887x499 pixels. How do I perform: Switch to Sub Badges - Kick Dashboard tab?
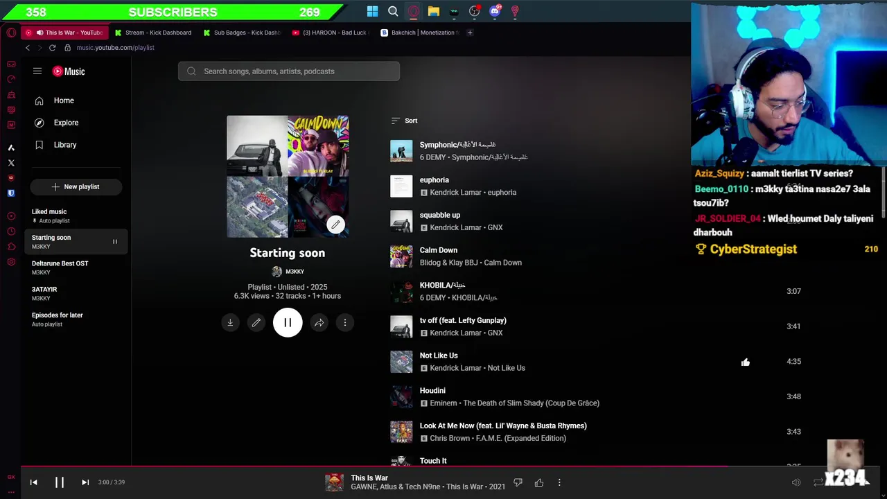click(x=243, y=33)
